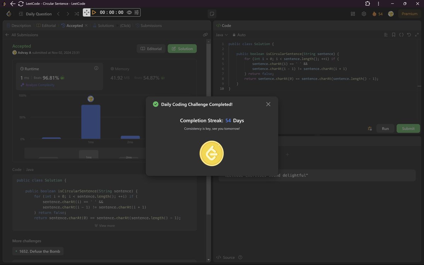Image resolution: width=424 pixels, height=265 pixels.
Task: Click the Submit button
Action: point(408,128)
